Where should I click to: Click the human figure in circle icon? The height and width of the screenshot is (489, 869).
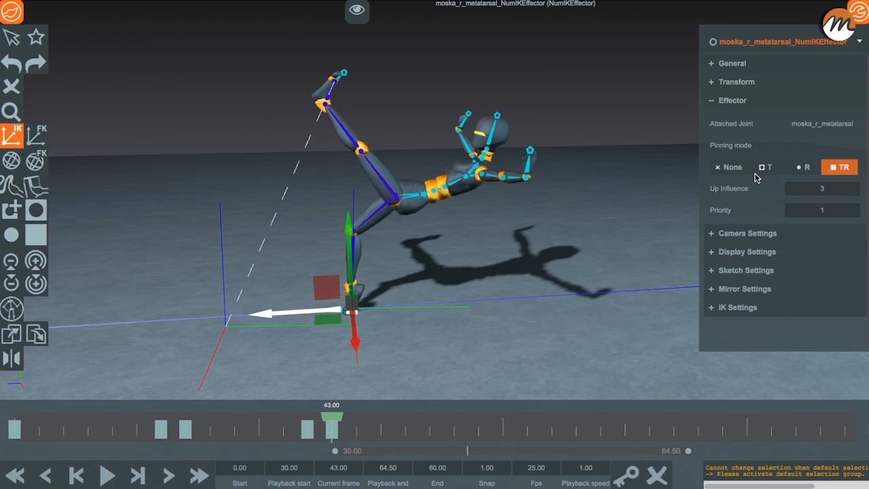click(x=12, y=310)
